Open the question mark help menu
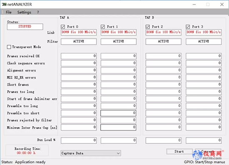 38,12
